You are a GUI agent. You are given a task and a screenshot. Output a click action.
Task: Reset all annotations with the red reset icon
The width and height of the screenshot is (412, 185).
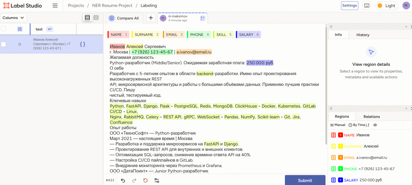pyautogui.click(x=145, y=180)
